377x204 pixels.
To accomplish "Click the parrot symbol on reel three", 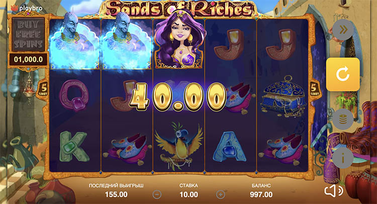I will click(x=178, y=145).
